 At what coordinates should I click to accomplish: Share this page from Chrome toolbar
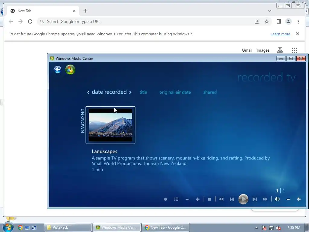click(x=257, y=21)
